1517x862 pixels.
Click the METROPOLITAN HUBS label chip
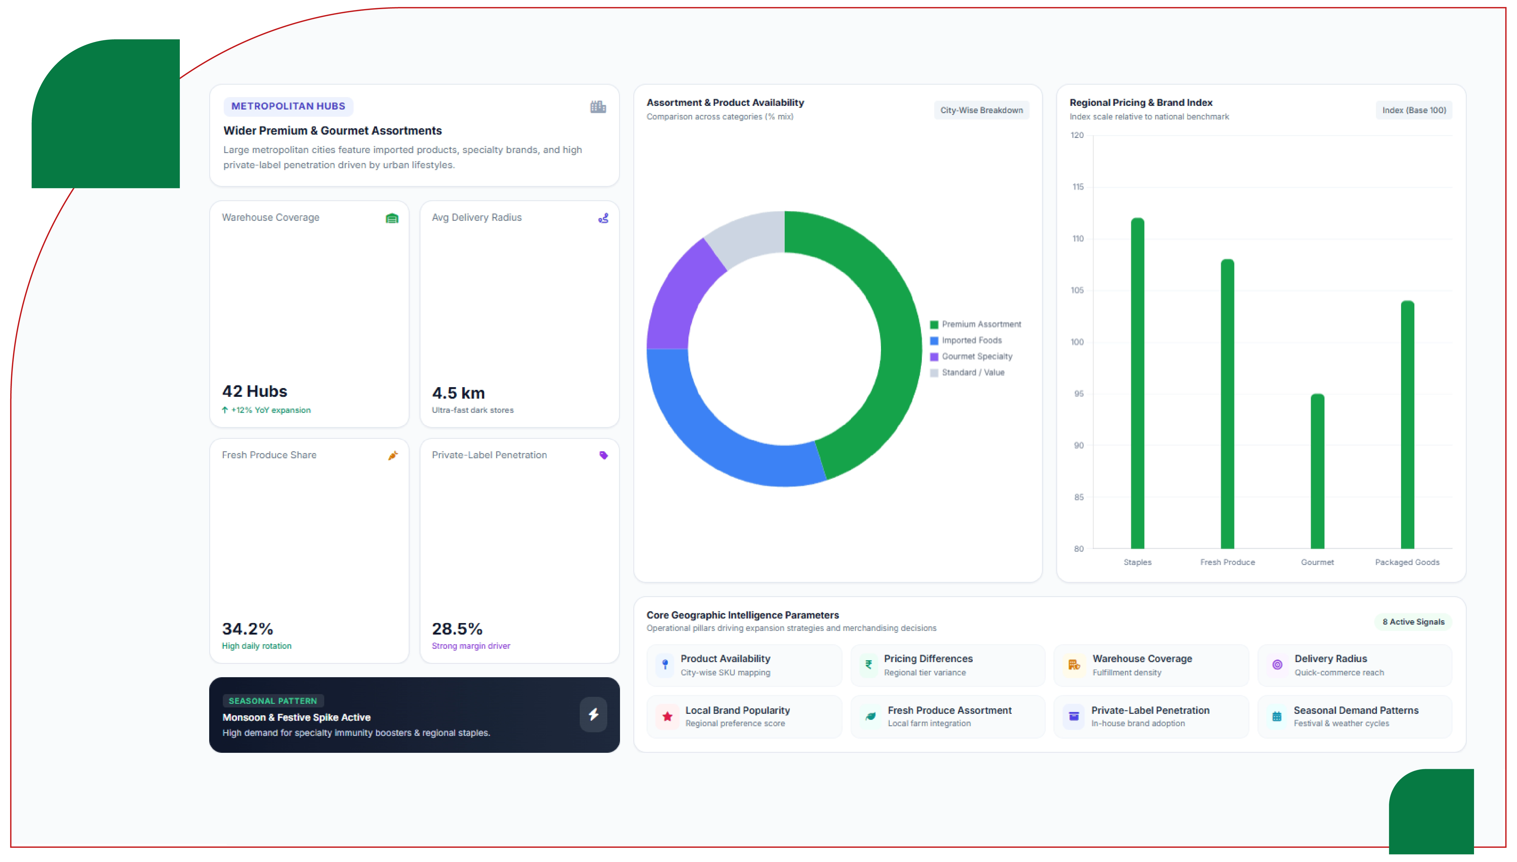(x=288, y=106)
